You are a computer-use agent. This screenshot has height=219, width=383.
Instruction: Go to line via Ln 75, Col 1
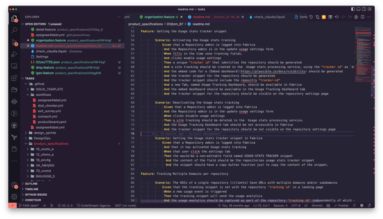coord(262,206)
